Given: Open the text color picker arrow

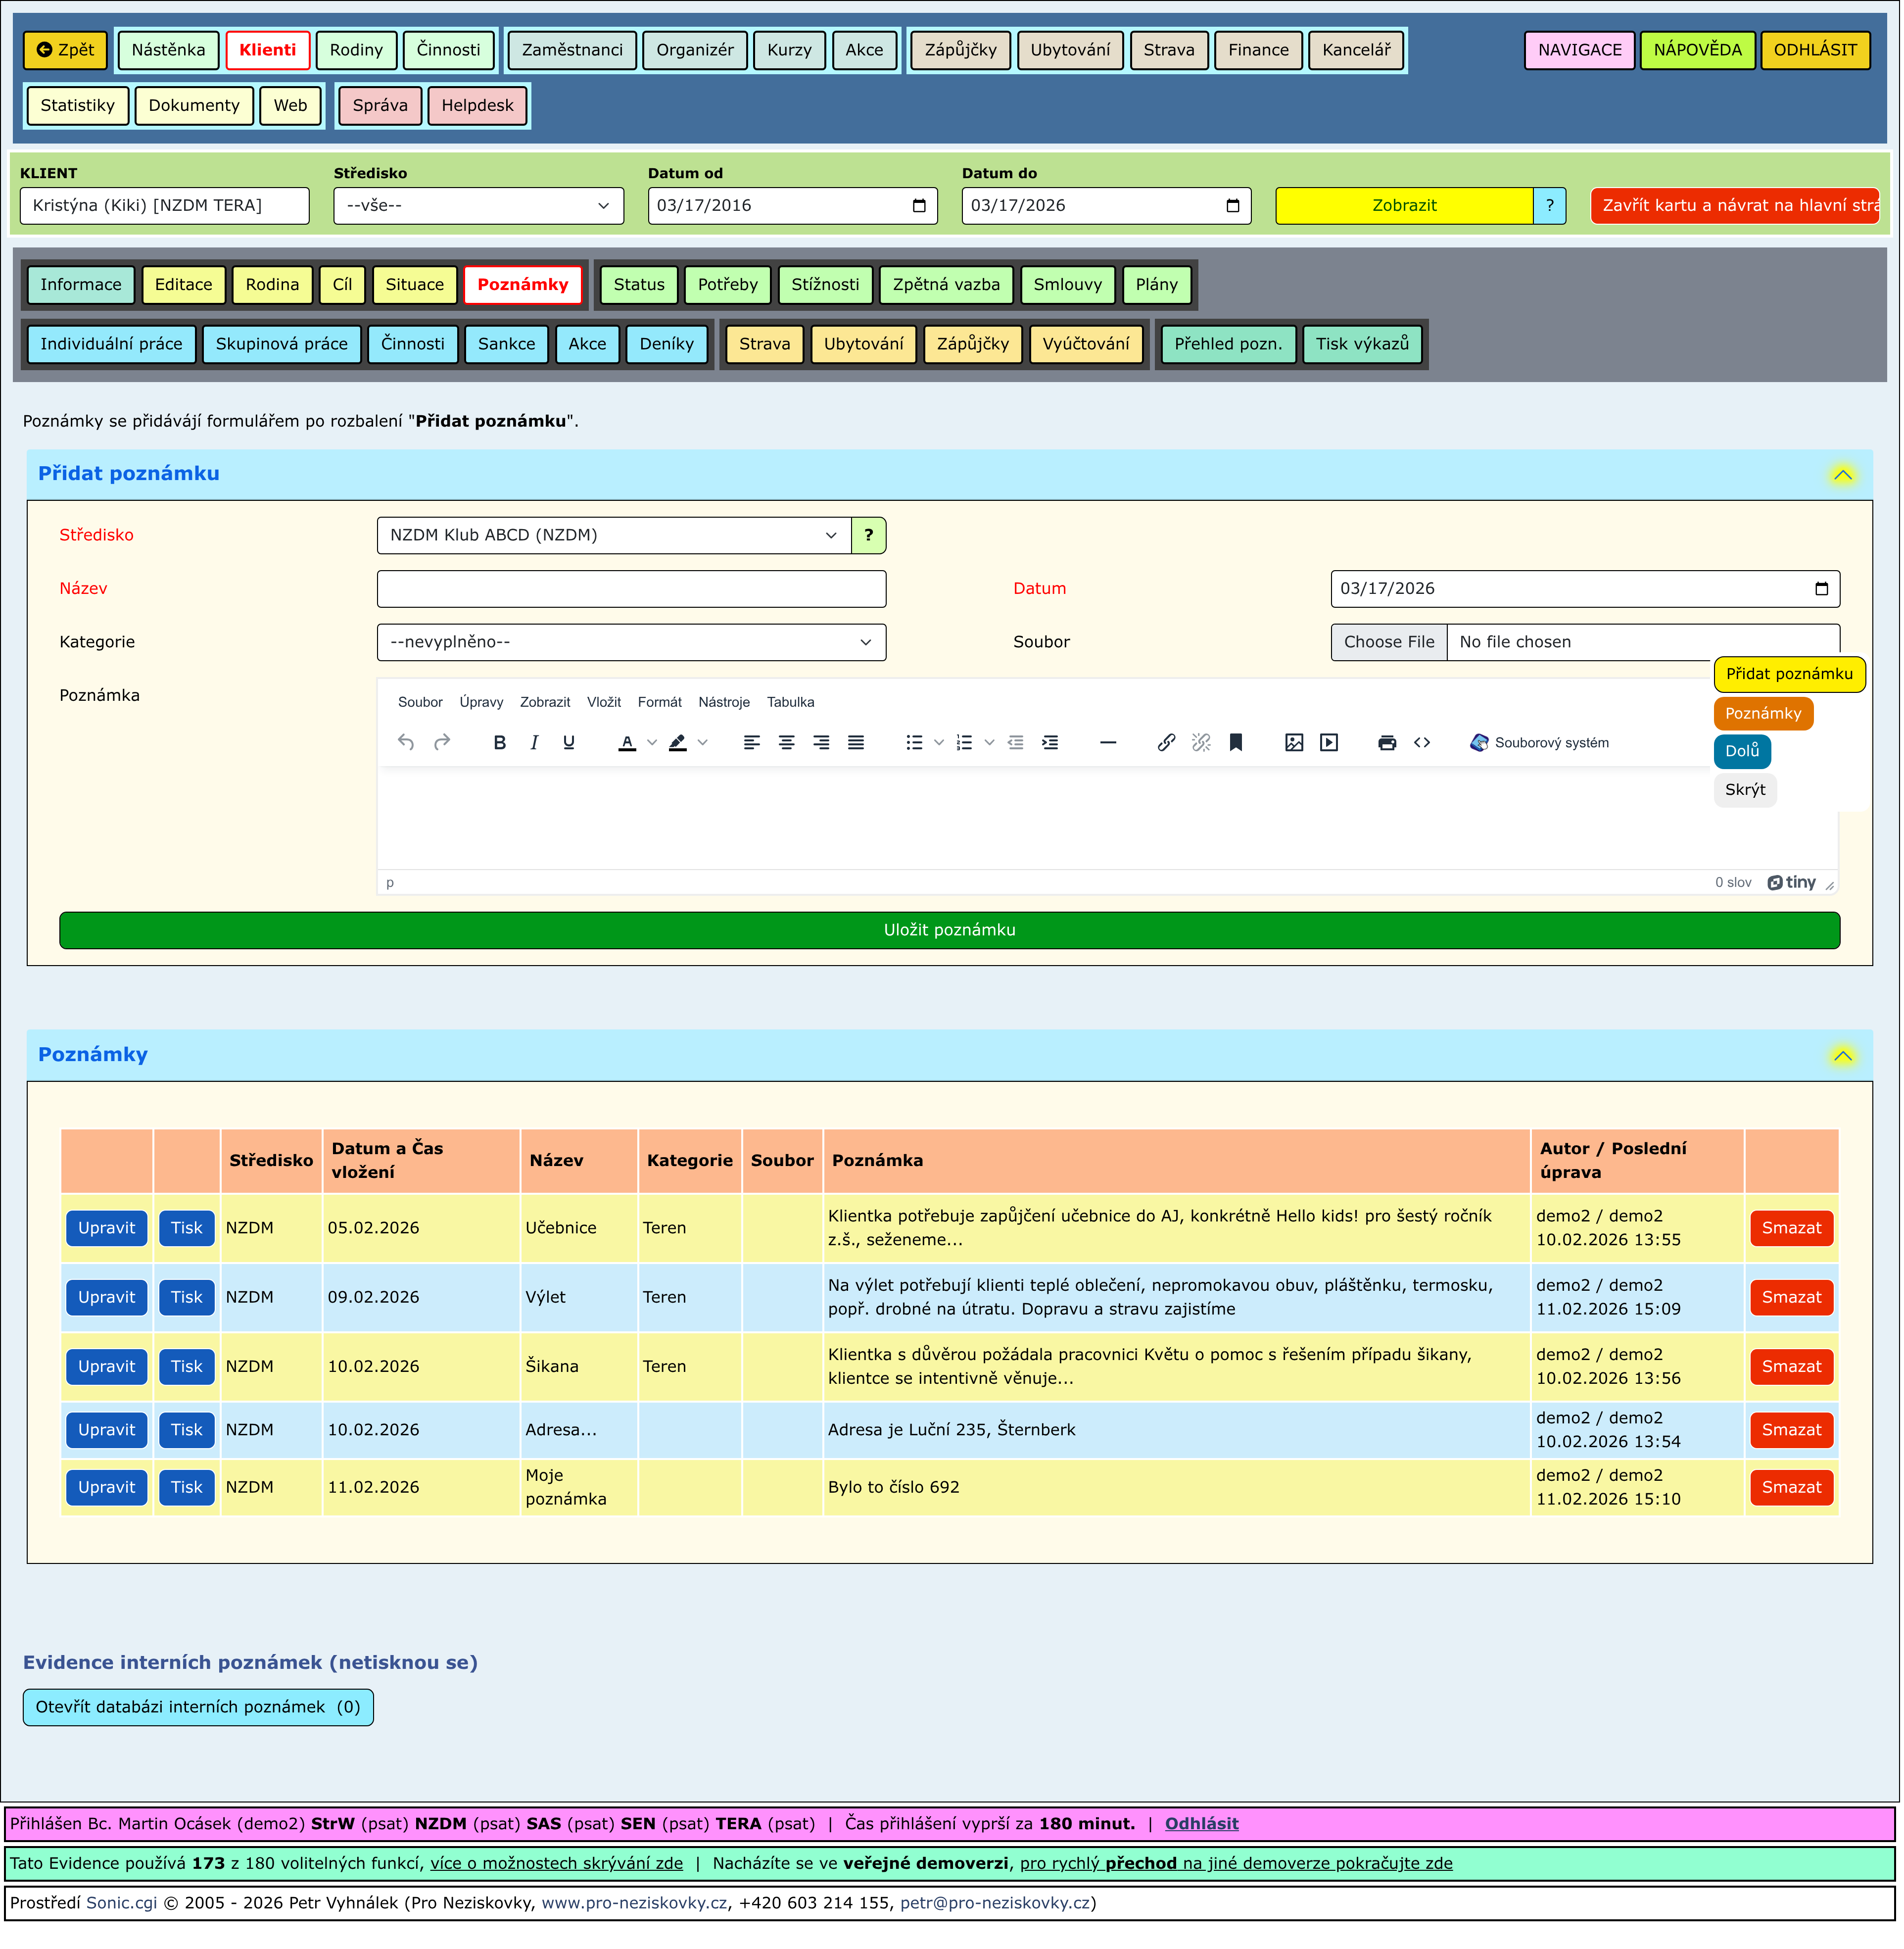Looking at the screenshot, I should click(652, 743).
